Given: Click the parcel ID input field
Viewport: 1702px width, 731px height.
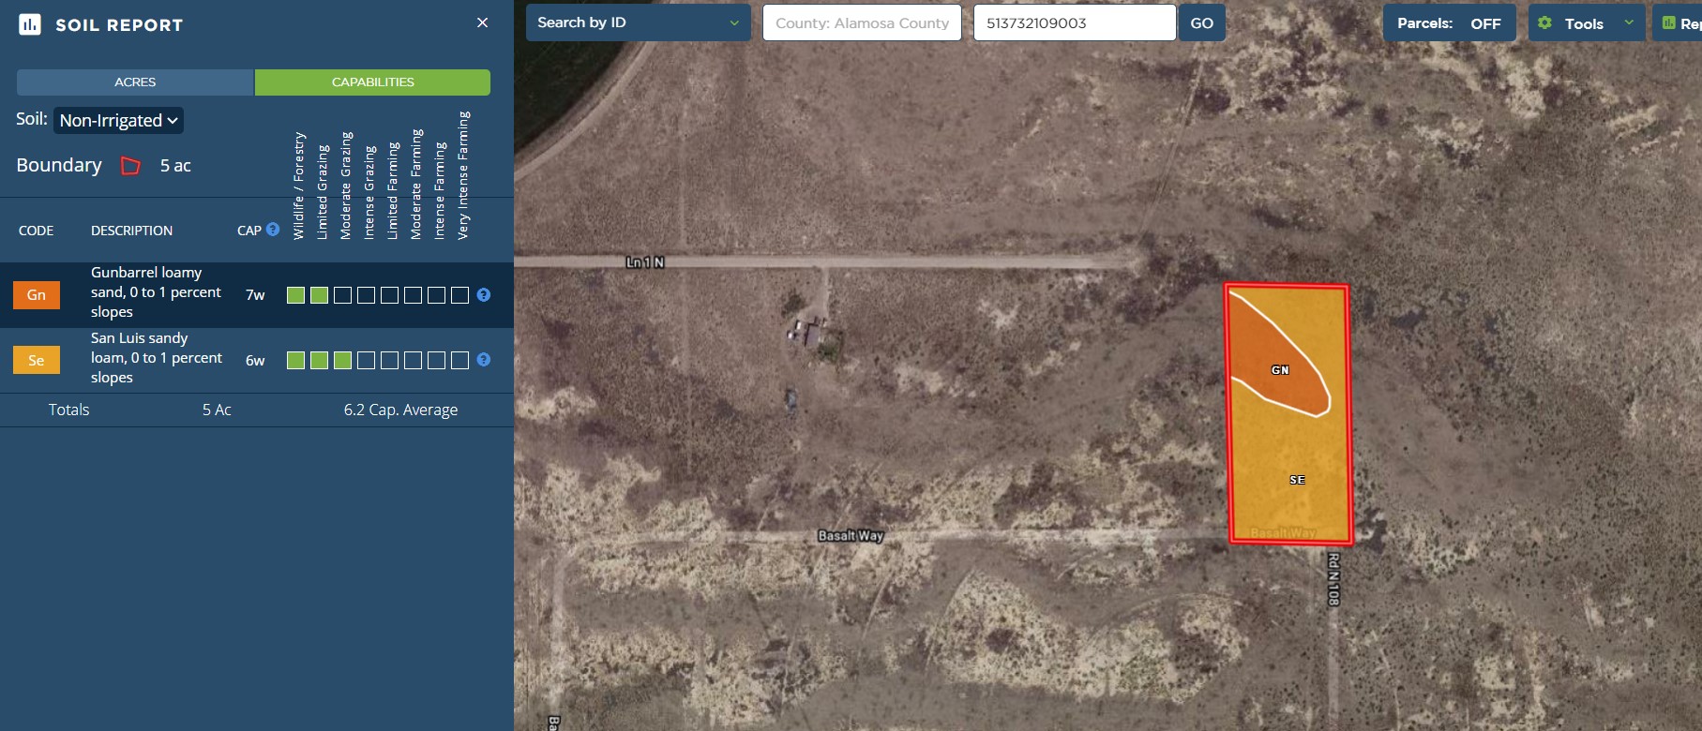Looking at the screenshot, I should click(1074, 23).
